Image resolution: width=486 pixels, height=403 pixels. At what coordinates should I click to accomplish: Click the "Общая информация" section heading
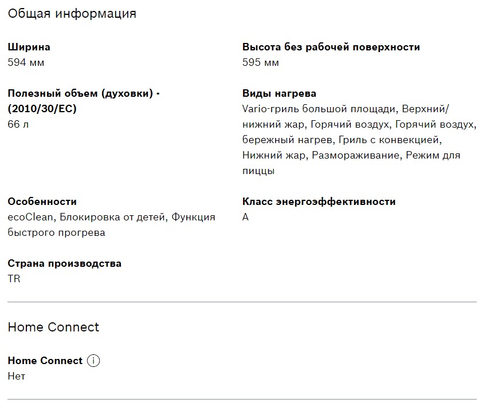tap(72, 14)
